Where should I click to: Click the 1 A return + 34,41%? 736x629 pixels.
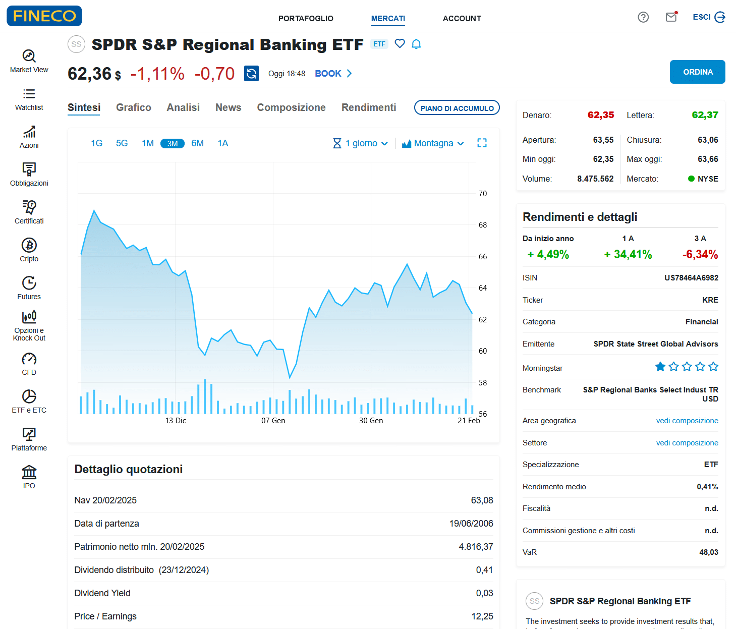pyautogui.click(x=628, y=255)
